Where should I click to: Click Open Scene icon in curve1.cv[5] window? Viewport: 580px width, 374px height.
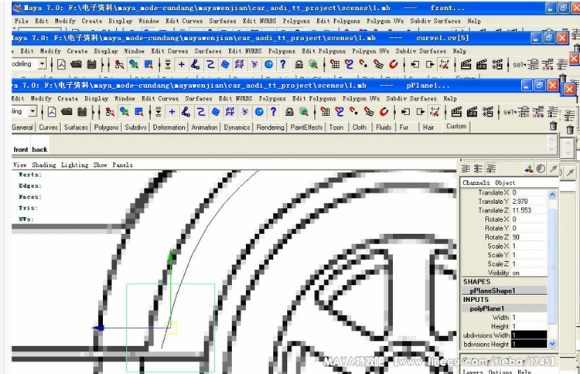(77, 64)
